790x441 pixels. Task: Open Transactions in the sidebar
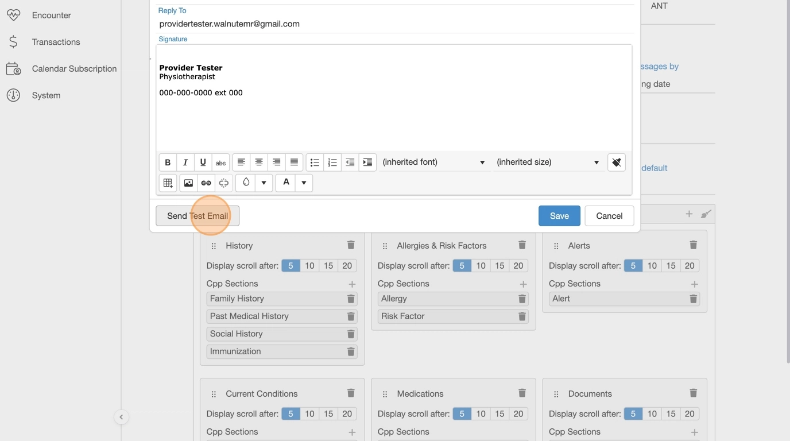point(56,42)
